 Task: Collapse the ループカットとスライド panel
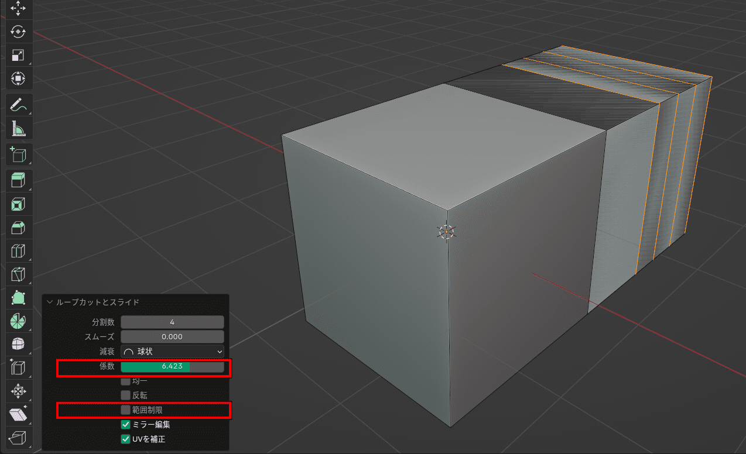click(x=50, y=302)
